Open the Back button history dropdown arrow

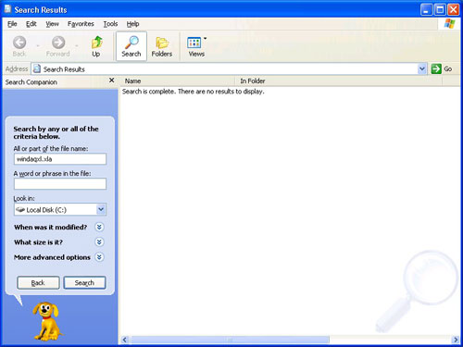click(38, 46)
